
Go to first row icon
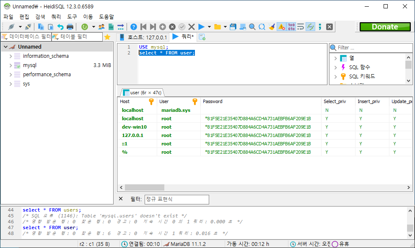point(143,27)
